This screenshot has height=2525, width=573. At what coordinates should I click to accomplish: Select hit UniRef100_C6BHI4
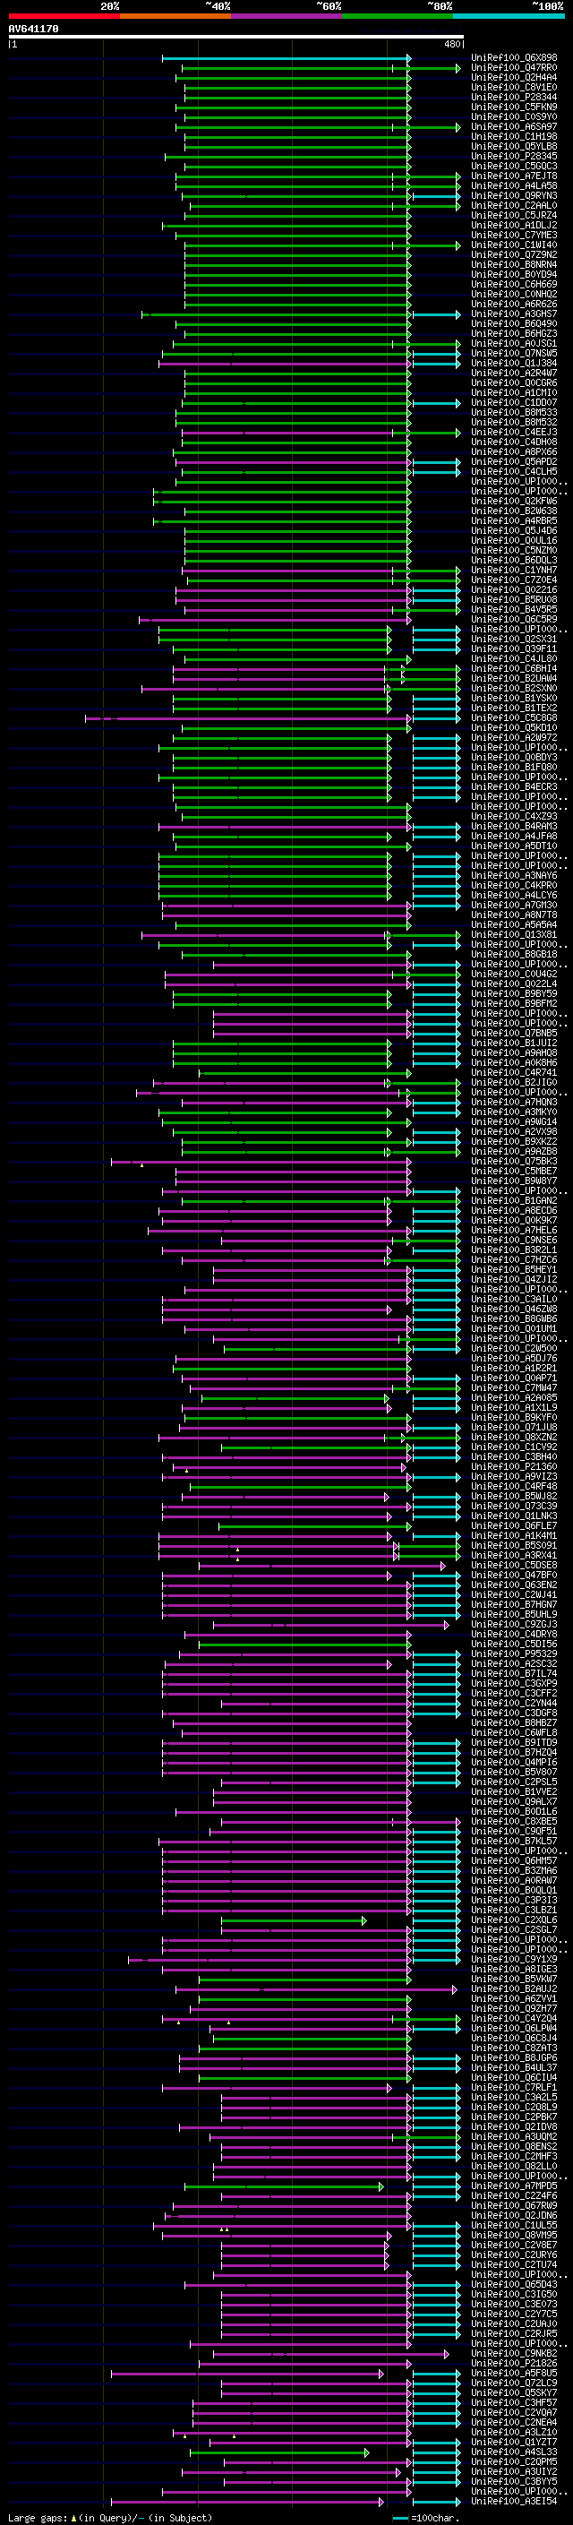(514, 668)
